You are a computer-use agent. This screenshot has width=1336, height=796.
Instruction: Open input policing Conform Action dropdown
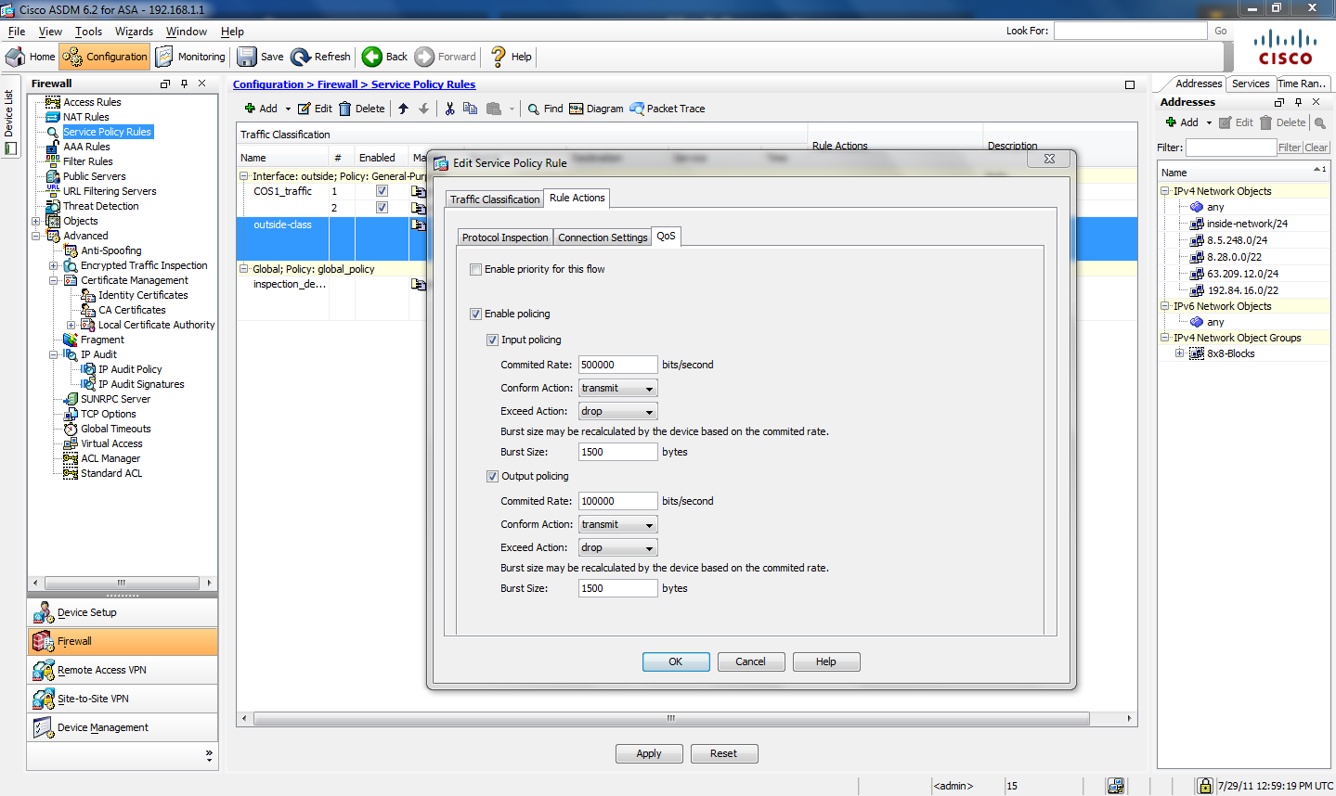click(618, 388)
